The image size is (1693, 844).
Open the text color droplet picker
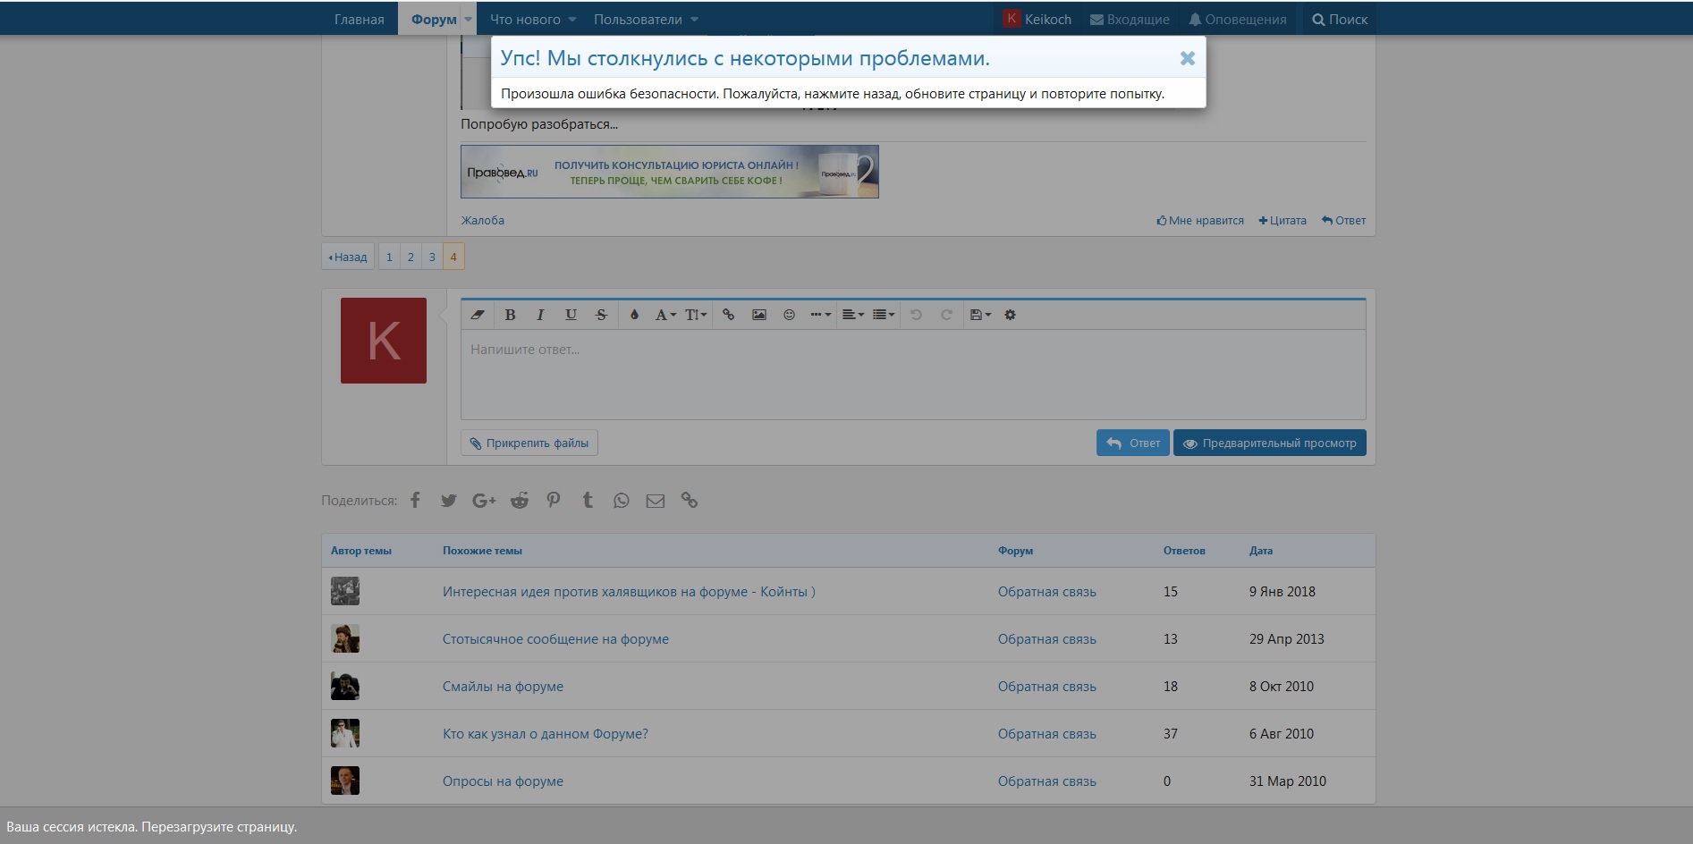click(x=634, y=315)
